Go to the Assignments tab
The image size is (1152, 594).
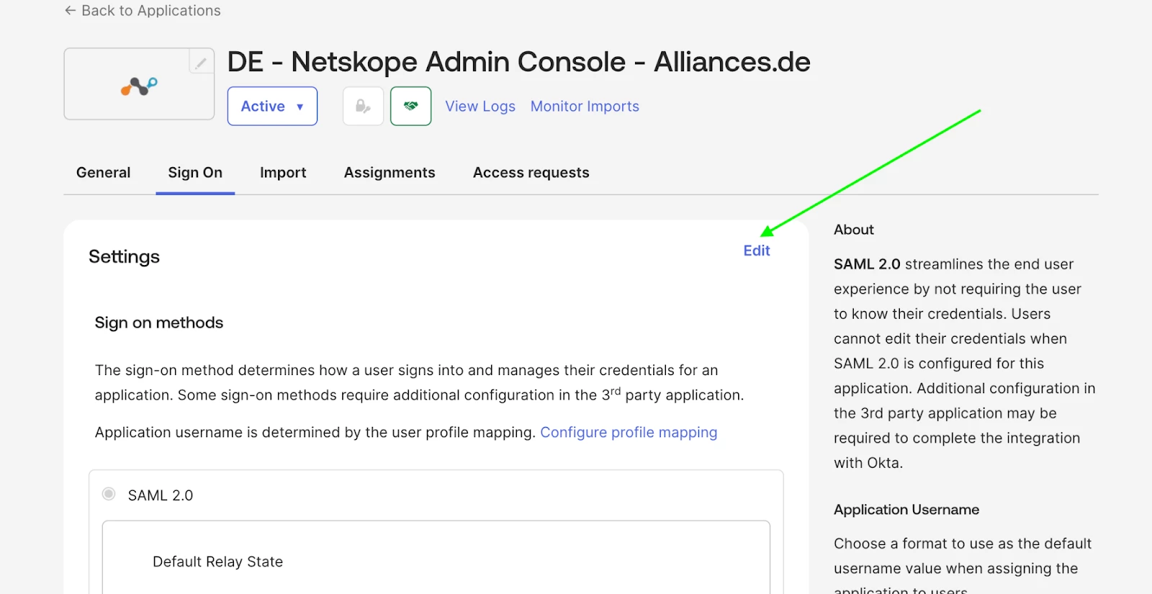click(x=390, y=173)
